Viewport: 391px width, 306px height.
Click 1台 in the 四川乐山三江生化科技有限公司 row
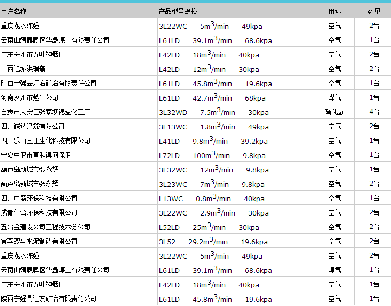(374, 140)
